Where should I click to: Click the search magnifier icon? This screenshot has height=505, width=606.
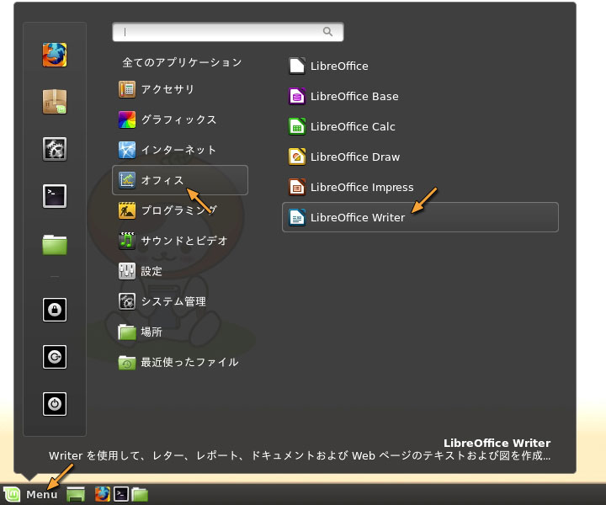(x=327, y=32)
